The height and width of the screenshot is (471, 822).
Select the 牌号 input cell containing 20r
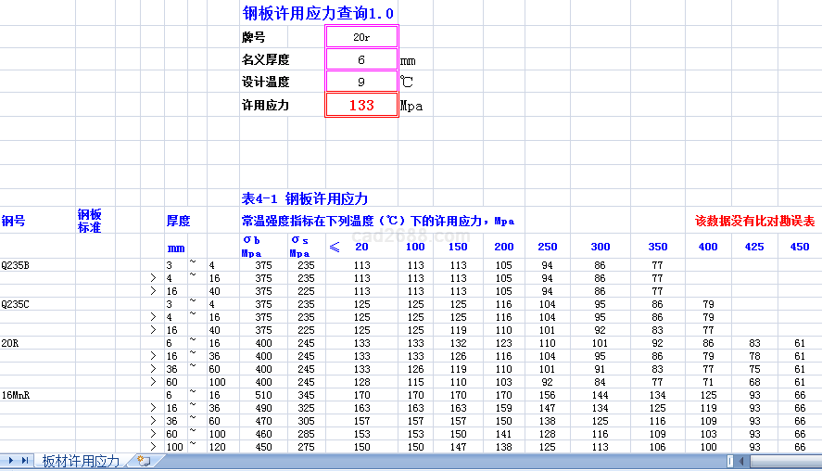[x=361, y=37]
